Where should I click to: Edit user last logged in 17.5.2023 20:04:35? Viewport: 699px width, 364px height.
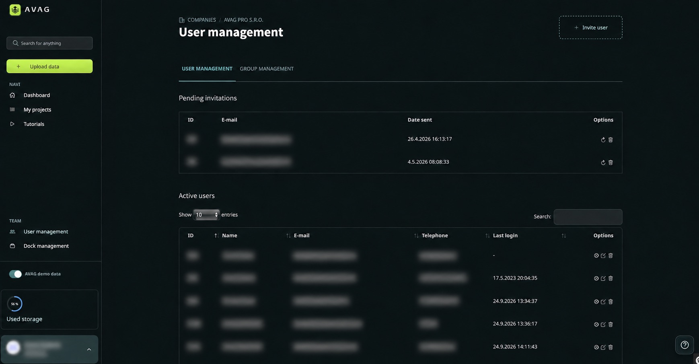603,278
